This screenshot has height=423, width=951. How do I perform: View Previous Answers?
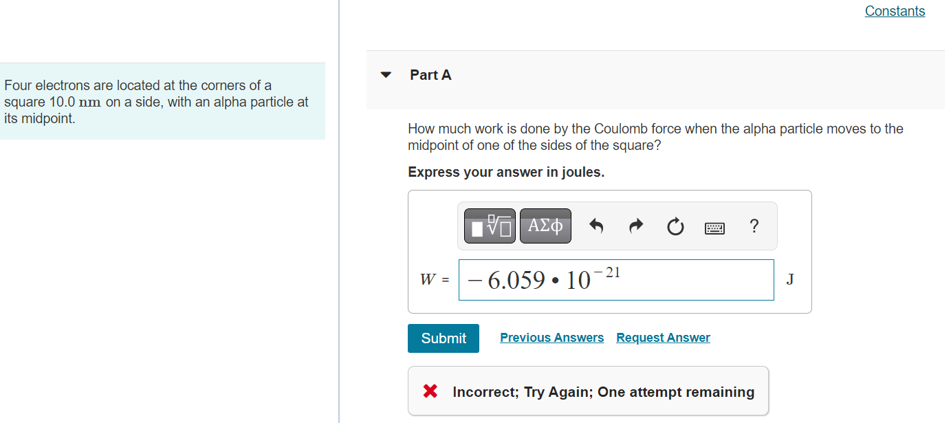tap(551, 337)
